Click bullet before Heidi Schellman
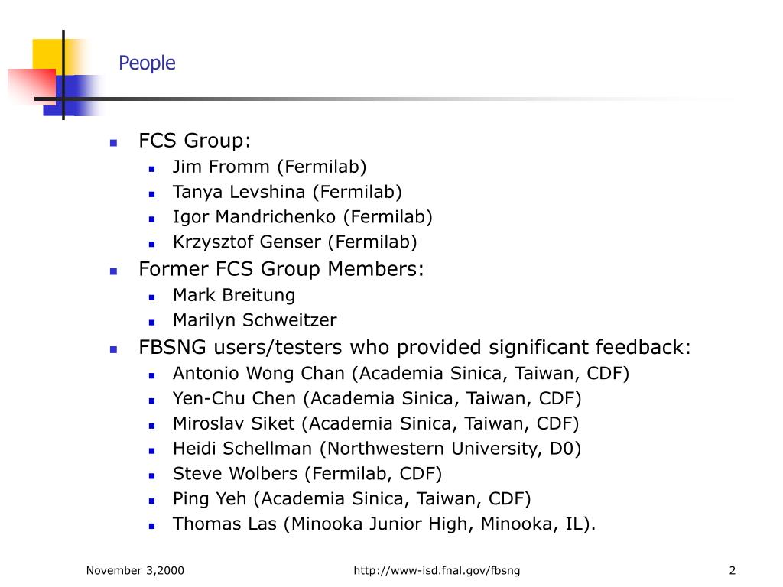 click(152, 451)
